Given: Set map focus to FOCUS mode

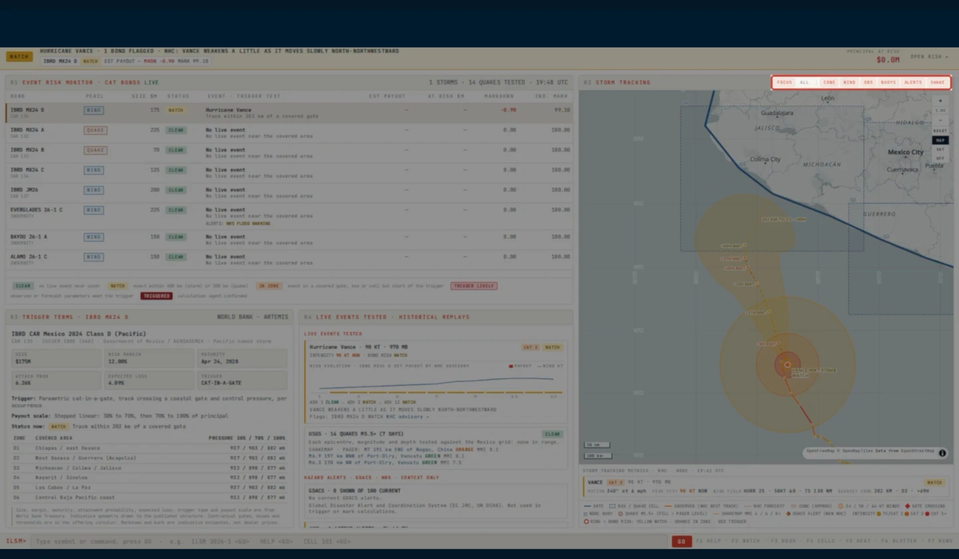Looking at the screenshot, I should point(785,83).
